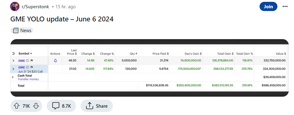Open the GME stock symbol link
The width and height of the screenshot is (294, 115).
[x=22, y=61]
